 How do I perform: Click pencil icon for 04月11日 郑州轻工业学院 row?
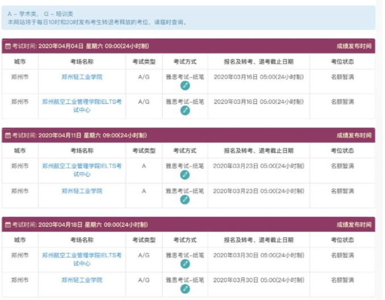pyautogui.click(x=185, y=199)
